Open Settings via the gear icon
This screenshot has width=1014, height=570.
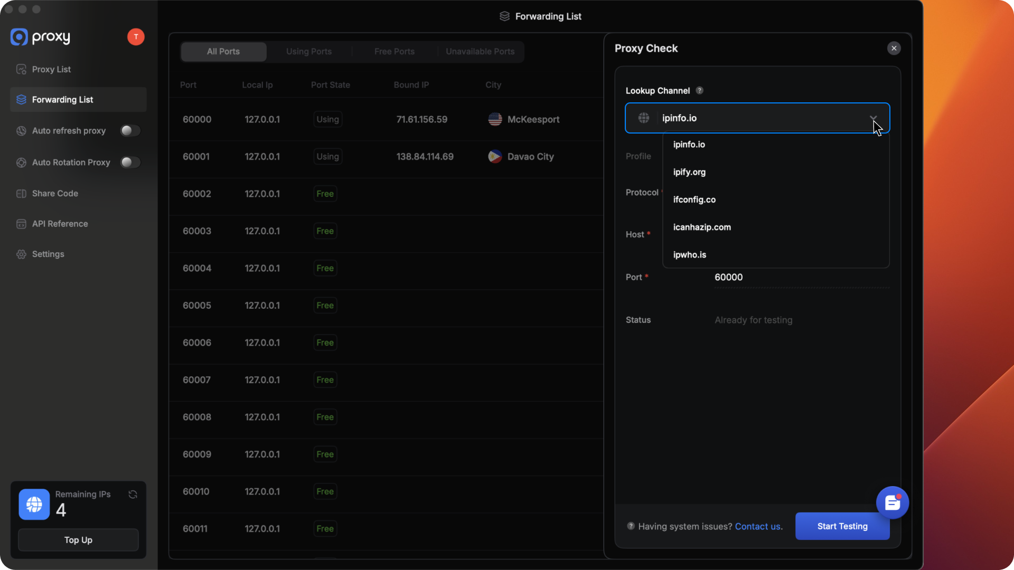point(21,254)
